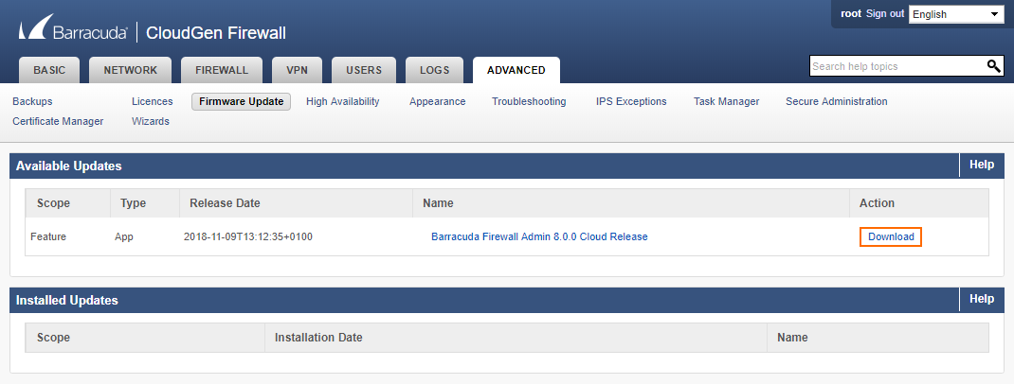Click Sign out link
Viewport: 1014px width, 384px height.
[885, 13]
